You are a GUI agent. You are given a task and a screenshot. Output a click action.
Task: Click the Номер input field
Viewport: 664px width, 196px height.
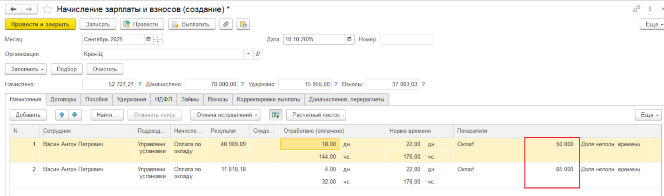point(406,39)
